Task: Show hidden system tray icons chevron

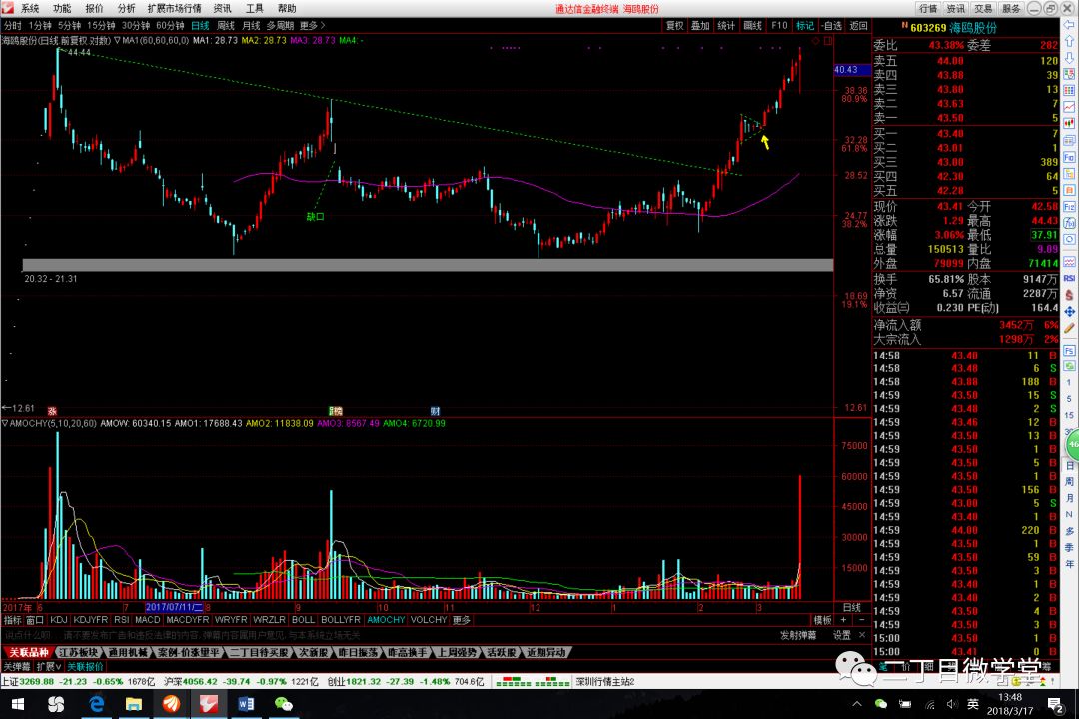Action: [x=857, y=704]
